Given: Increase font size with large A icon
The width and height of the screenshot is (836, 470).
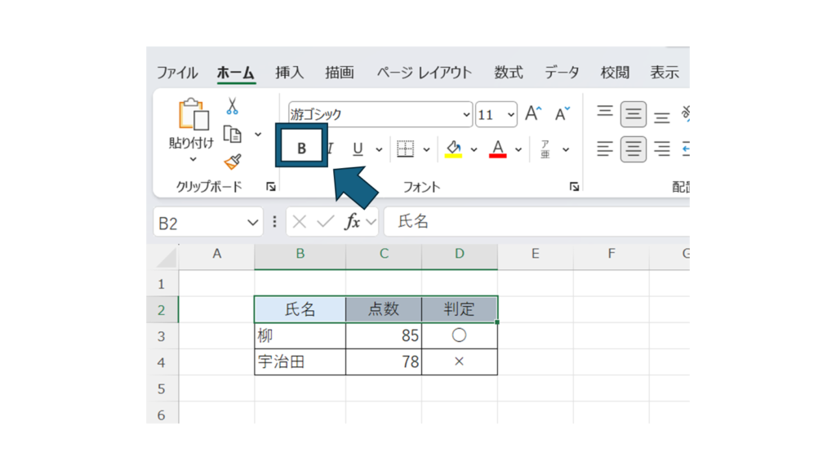Looking at the screenshot, I should (x=533, y=114).
